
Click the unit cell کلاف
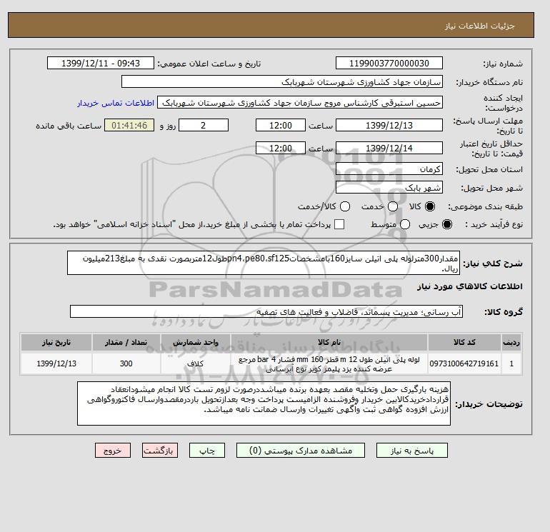click(196, 363)
